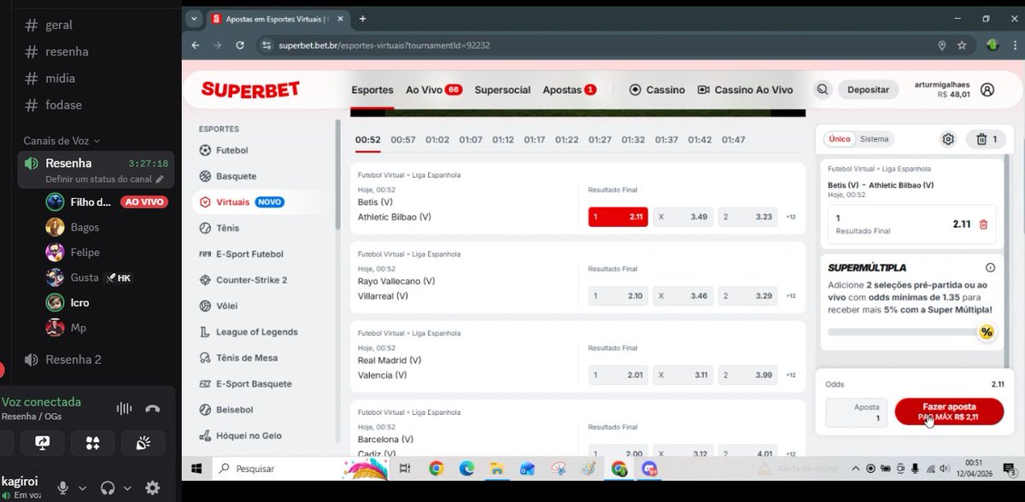This screenshot has height=502, width=1025.
Task: Reload the browser page
Action: tap(240, 45)
